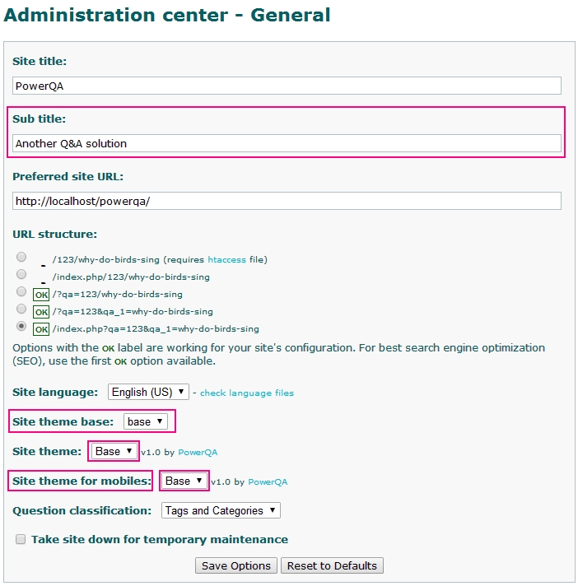Open the Site theme base dropdown
Screen dimensions: 578x586
(146, 421)
